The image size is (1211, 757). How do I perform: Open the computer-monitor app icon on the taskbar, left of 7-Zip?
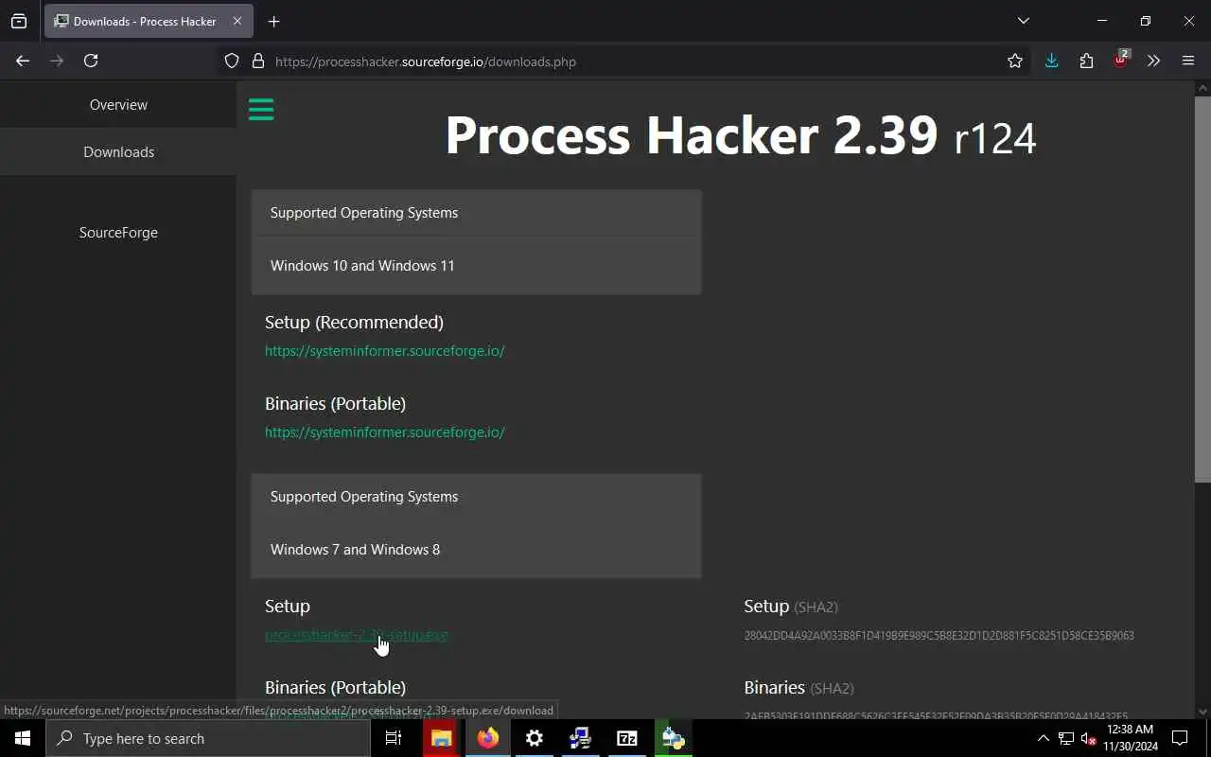tap(581, 738)
